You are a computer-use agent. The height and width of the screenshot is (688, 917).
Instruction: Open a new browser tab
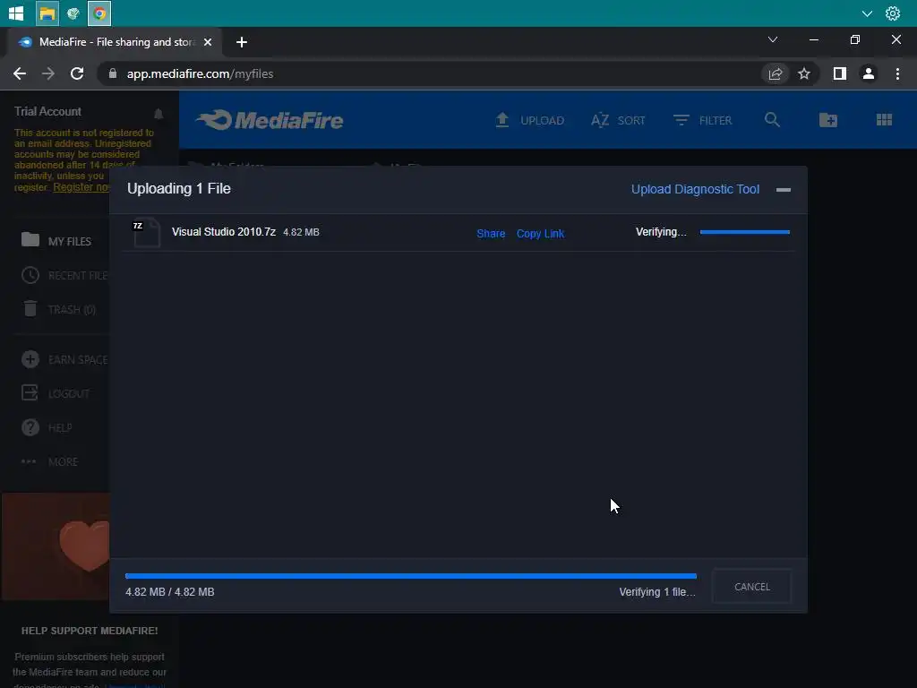[x=242, y=42]
